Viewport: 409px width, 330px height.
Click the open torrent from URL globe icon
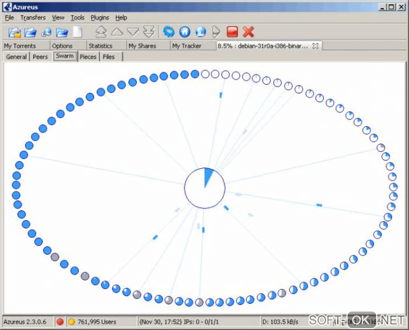[47, 32]
